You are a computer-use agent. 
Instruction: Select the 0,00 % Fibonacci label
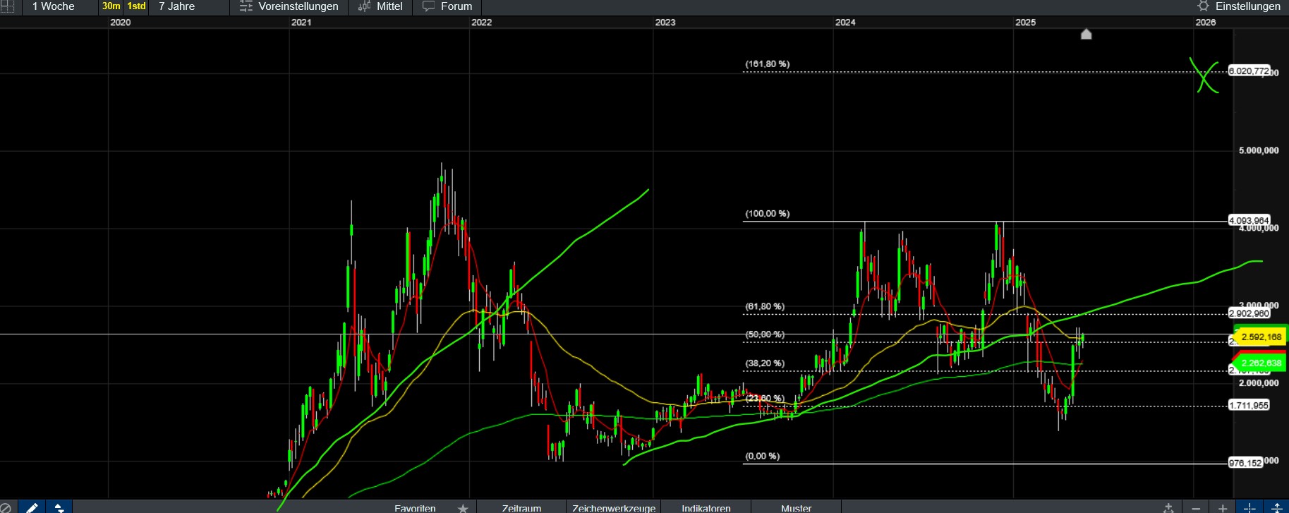click(x=763, y=457)
